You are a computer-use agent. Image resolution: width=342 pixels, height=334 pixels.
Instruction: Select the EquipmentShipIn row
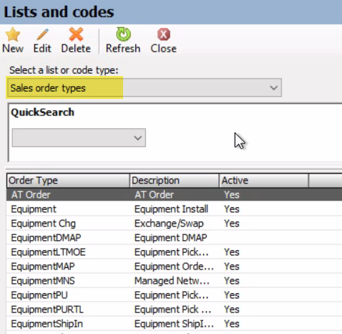point(174,324)
